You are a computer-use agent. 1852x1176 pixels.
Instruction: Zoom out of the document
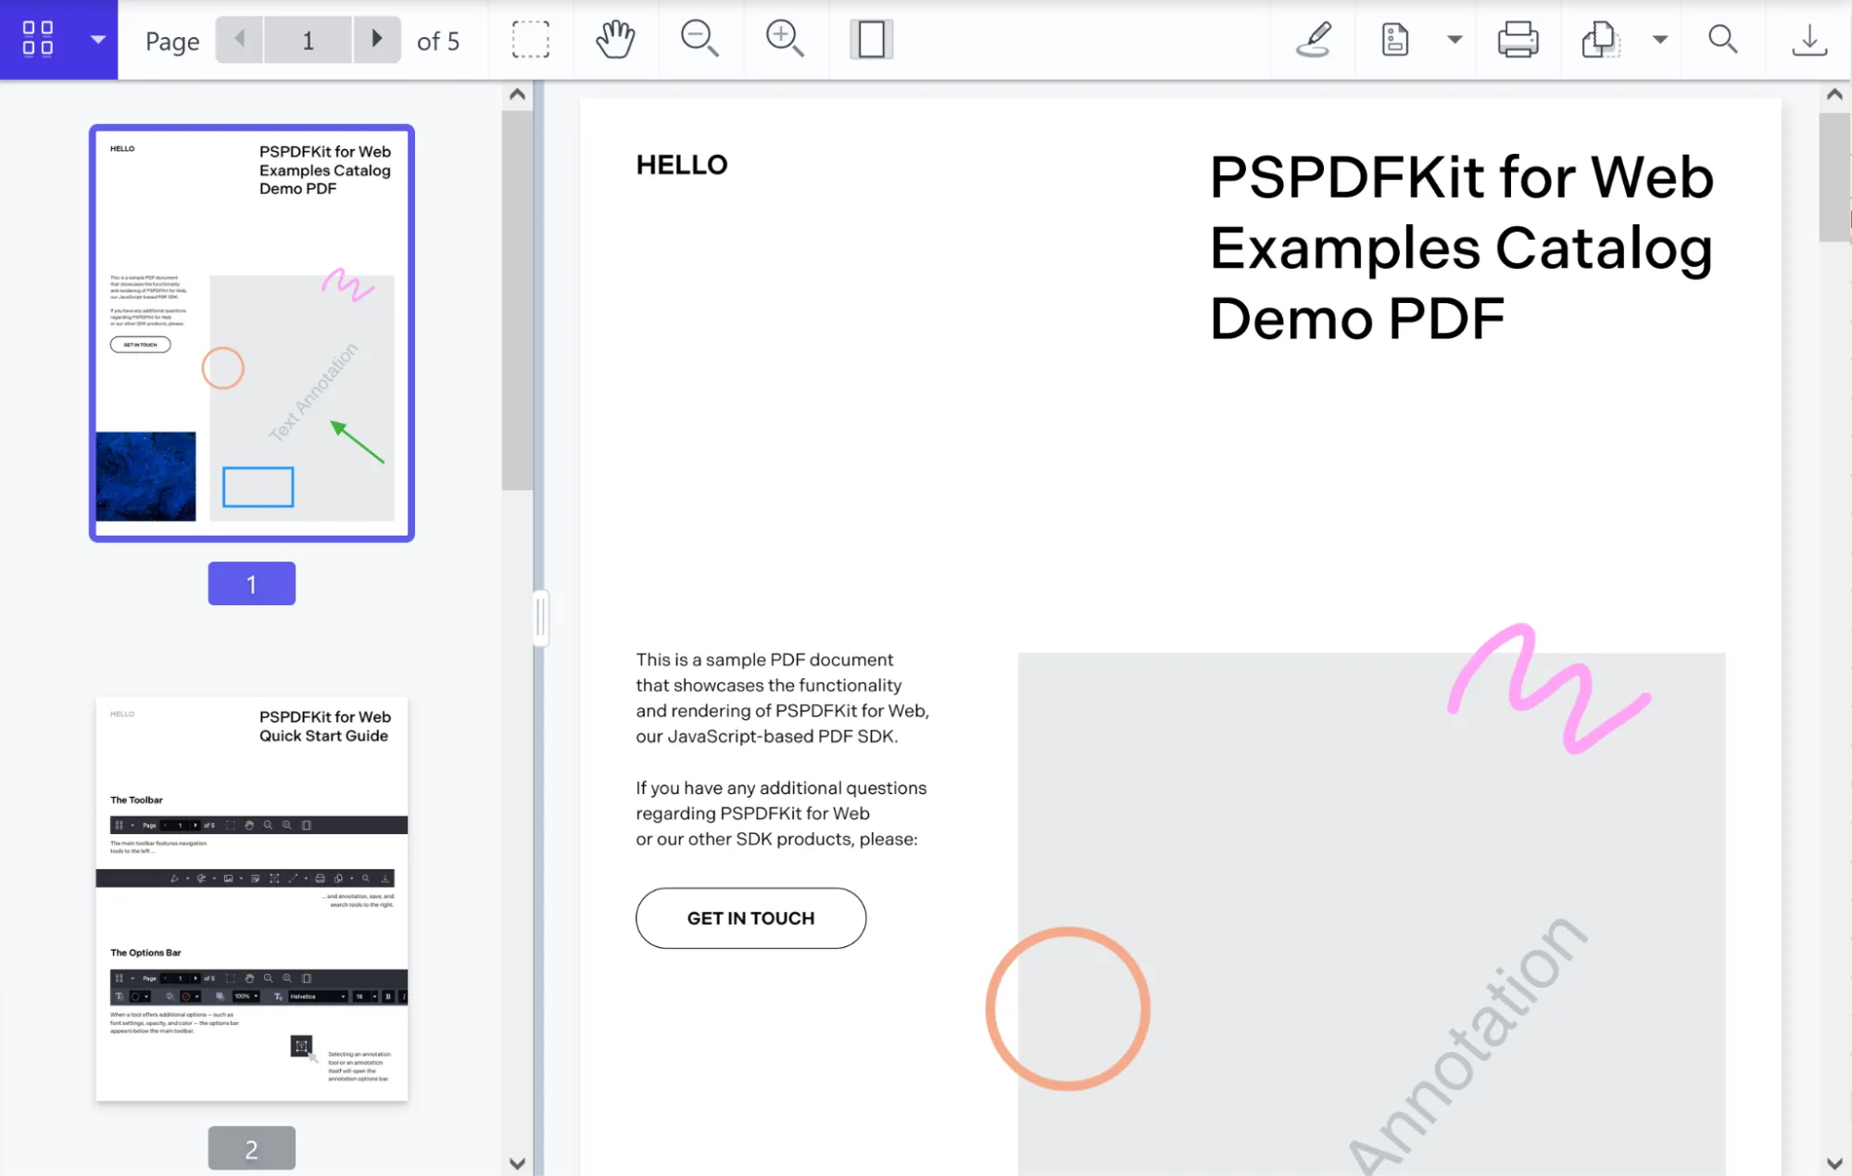click(x=700, y=39)
